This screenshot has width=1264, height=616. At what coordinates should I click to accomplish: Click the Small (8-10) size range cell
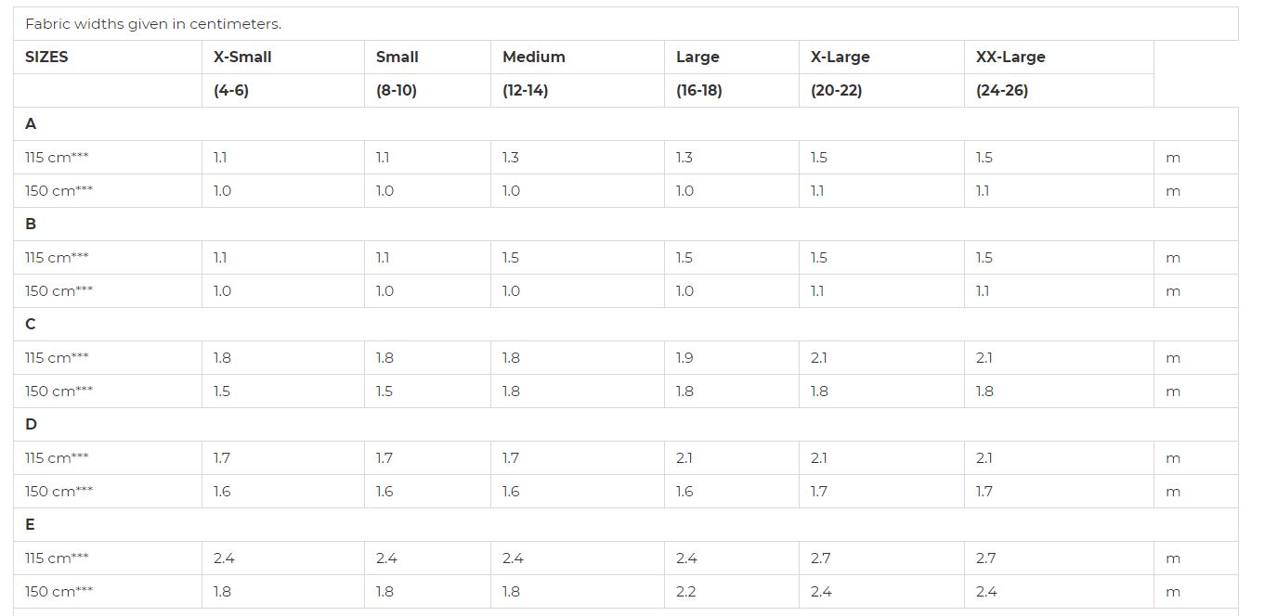point(427,90)
